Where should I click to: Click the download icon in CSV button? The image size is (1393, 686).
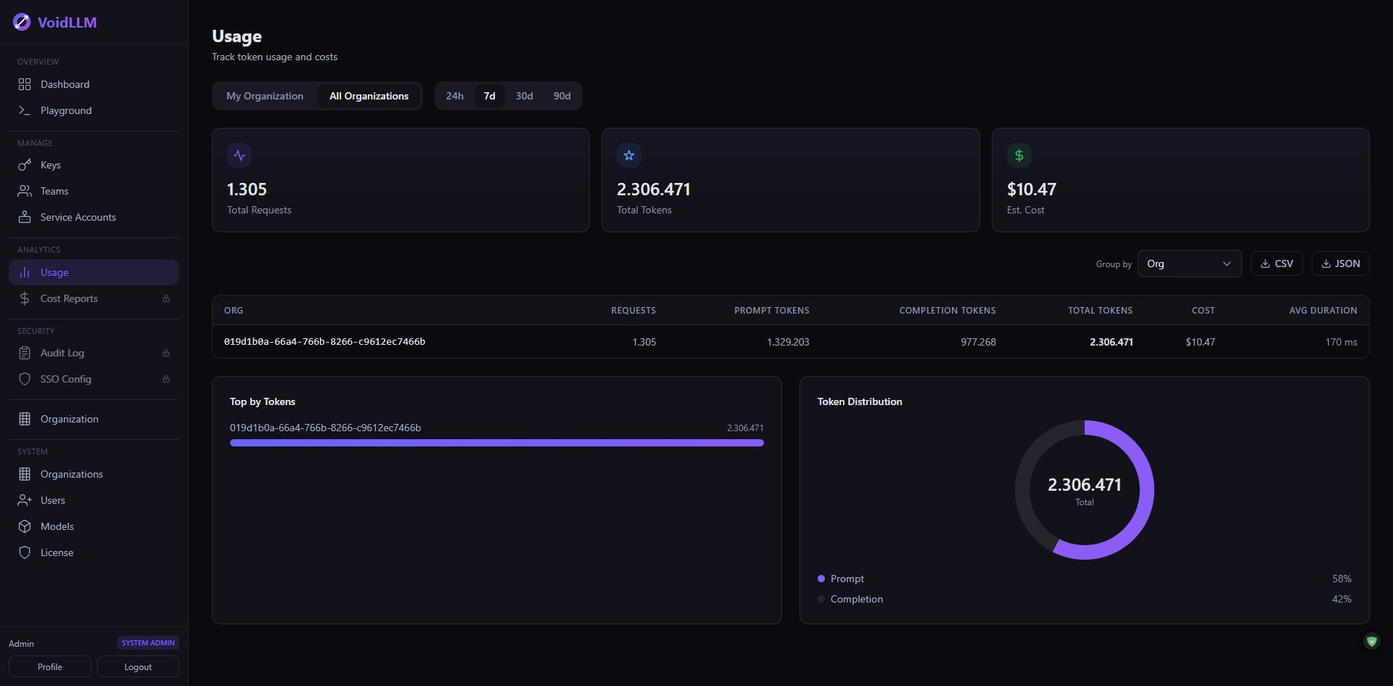point(1265,264)
